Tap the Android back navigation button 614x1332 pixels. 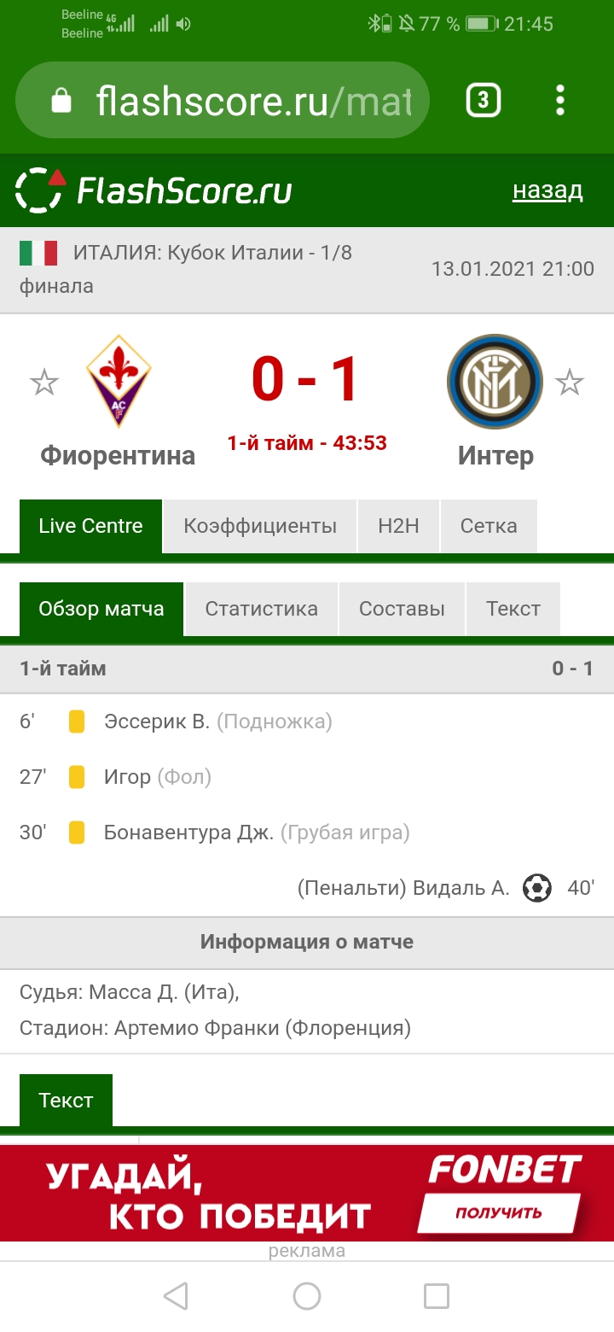click(176, 1296)
